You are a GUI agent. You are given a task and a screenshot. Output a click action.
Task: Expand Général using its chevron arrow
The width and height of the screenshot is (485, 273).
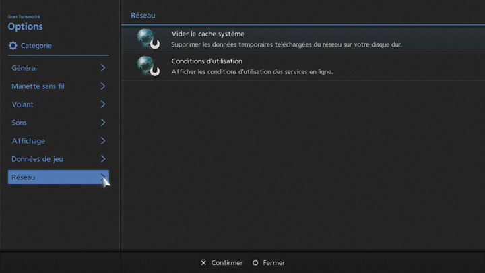(x=103, y=68)
